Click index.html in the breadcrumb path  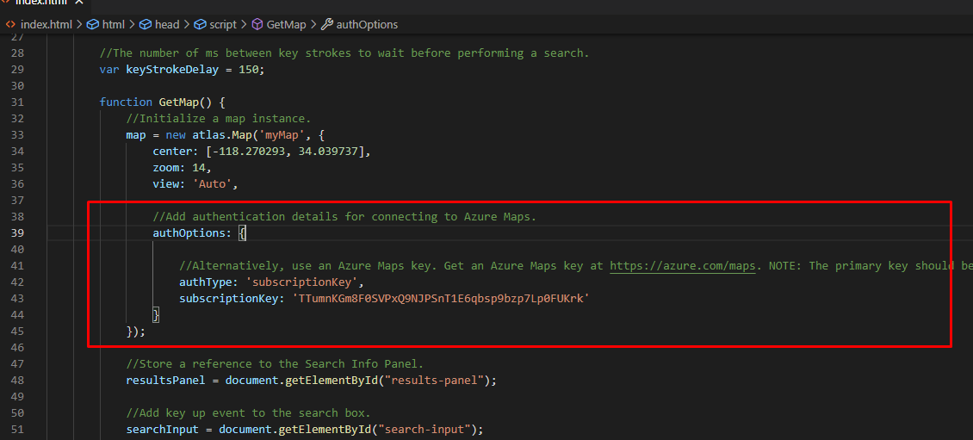click(46, 25)
